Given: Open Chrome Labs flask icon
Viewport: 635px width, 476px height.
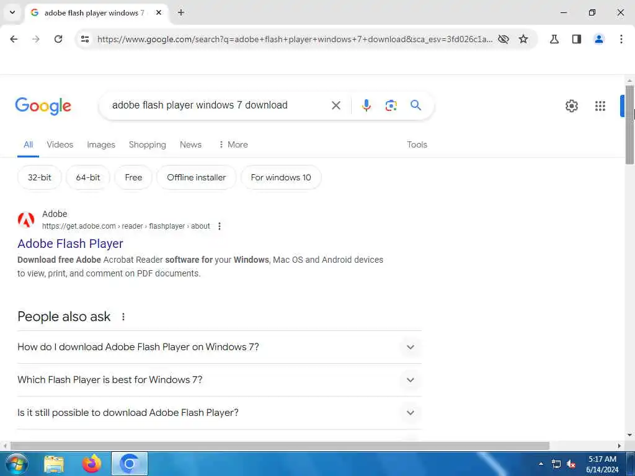Looking at the screenshot, I should [554, 39].
